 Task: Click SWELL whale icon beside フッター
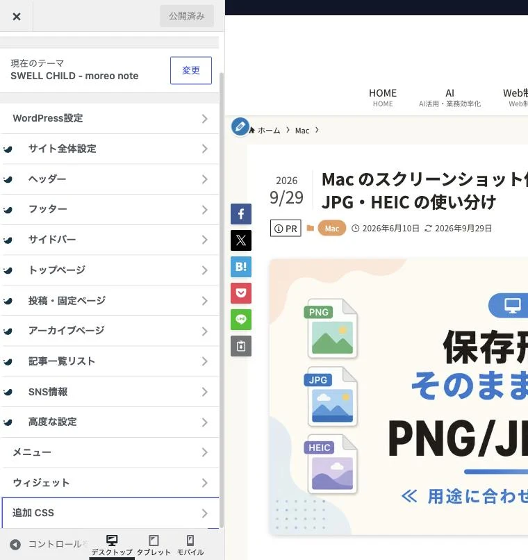8,210
